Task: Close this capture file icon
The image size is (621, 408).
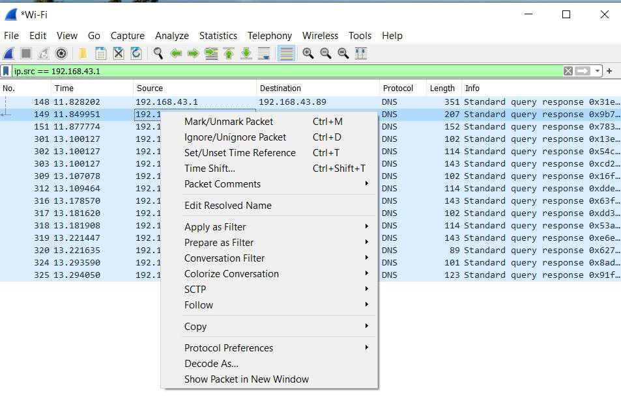Action: tap(119, 53)
